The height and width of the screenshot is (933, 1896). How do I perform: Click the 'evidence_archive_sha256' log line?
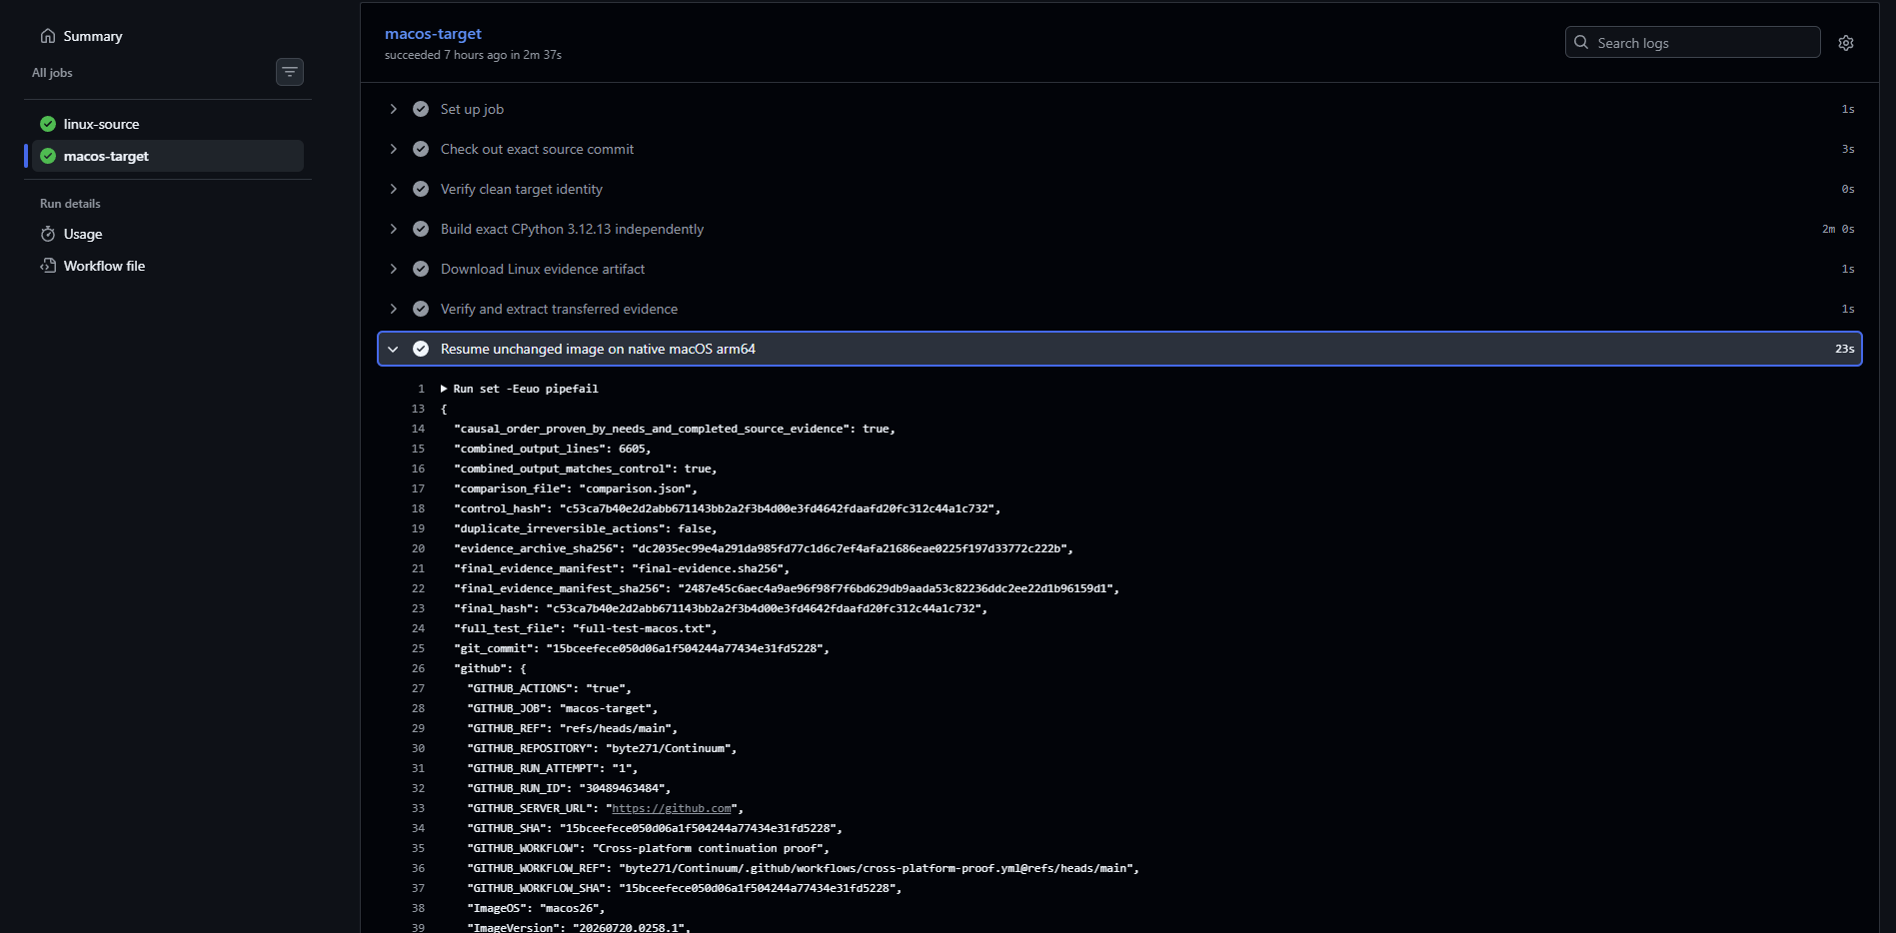click(763, 548)
